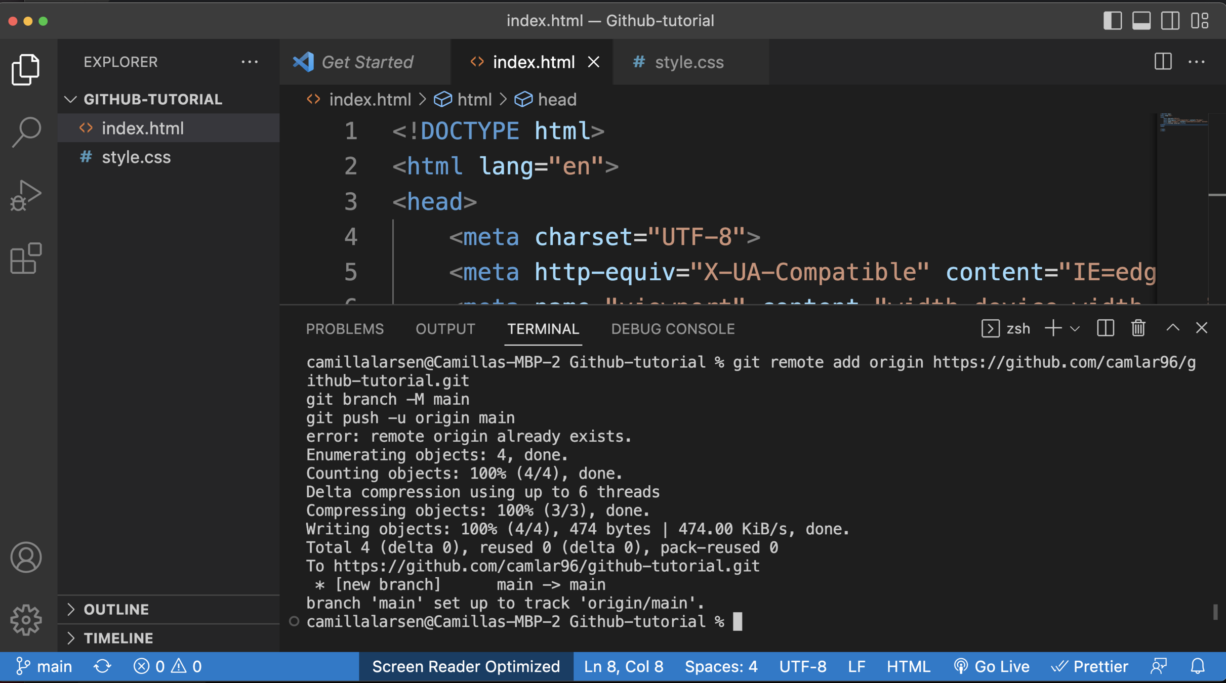
Task: Click Go Live in the status bar
Action: [992, 666]
